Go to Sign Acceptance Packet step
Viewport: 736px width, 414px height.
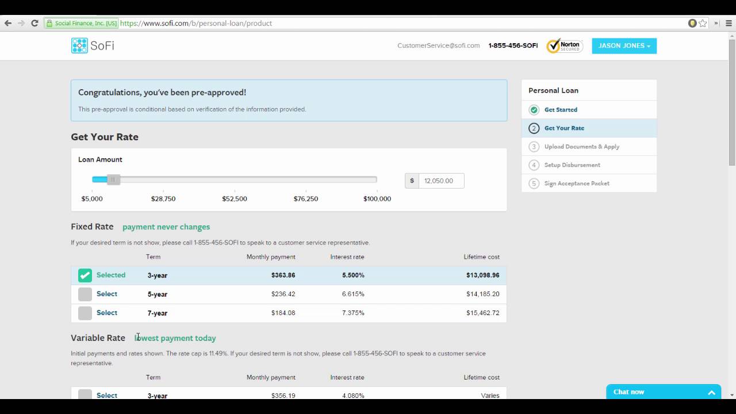click(x=577, y=183)
